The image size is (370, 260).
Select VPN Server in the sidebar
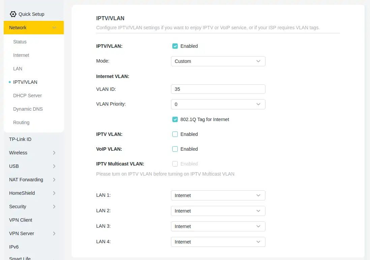22,233
